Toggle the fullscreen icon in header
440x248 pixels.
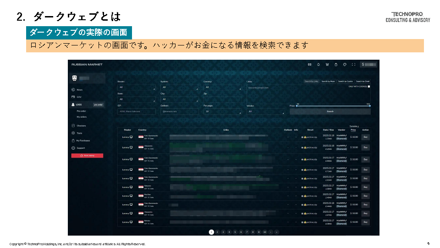[x=353, y=65]
